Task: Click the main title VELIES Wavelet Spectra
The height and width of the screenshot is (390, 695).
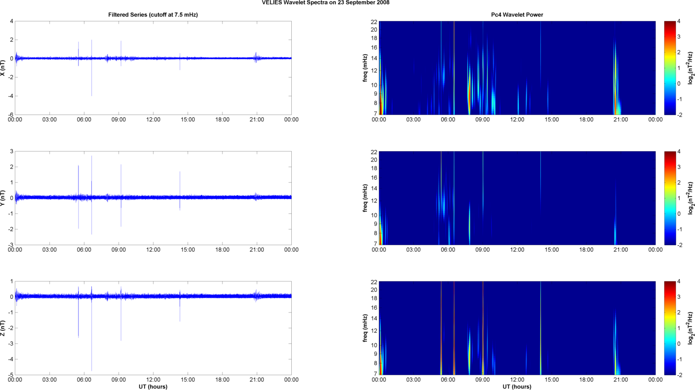Action: tap(325, 3)
